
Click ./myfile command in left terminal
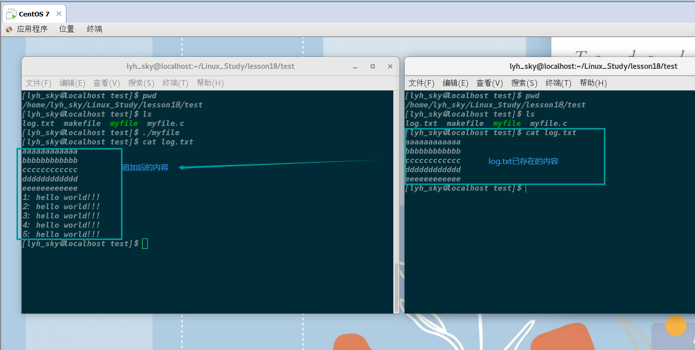coord(161,133)
